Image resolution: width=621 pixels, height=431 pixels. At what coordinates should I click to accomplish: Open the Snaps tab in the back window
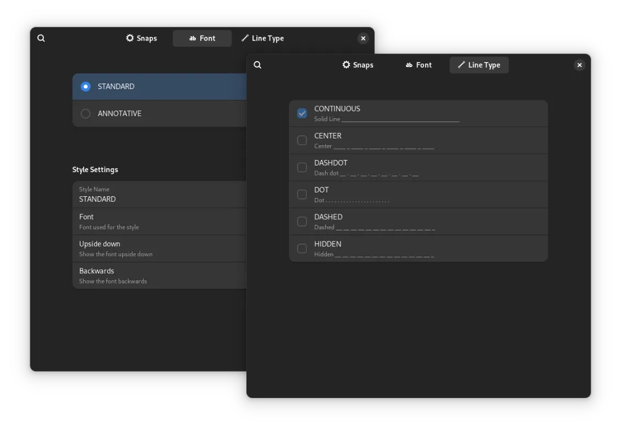pyautogui.click(x=141, y=38)
